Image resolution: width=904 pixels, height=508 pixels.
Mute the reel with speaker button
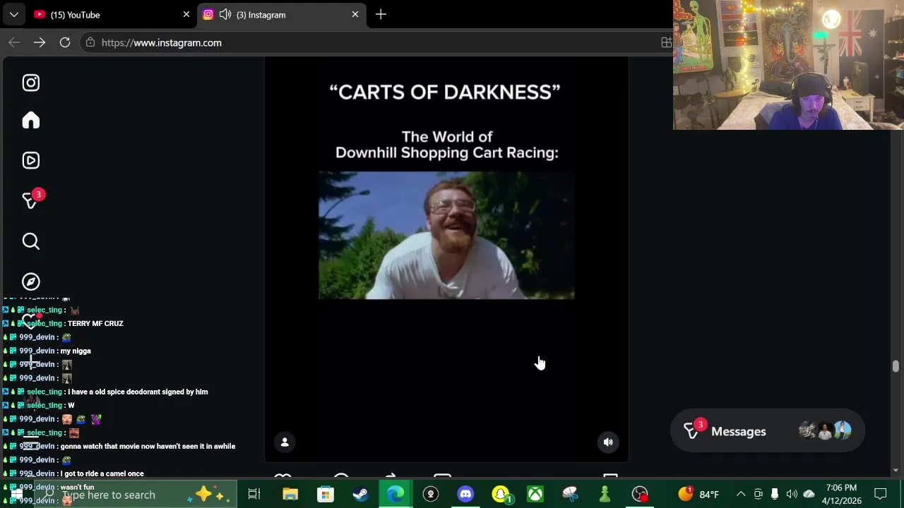point(608,442)
